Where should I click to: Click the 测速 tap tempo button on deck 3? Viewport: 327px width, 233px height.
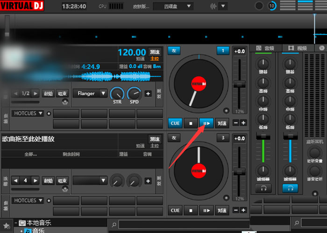coord(155,139)
